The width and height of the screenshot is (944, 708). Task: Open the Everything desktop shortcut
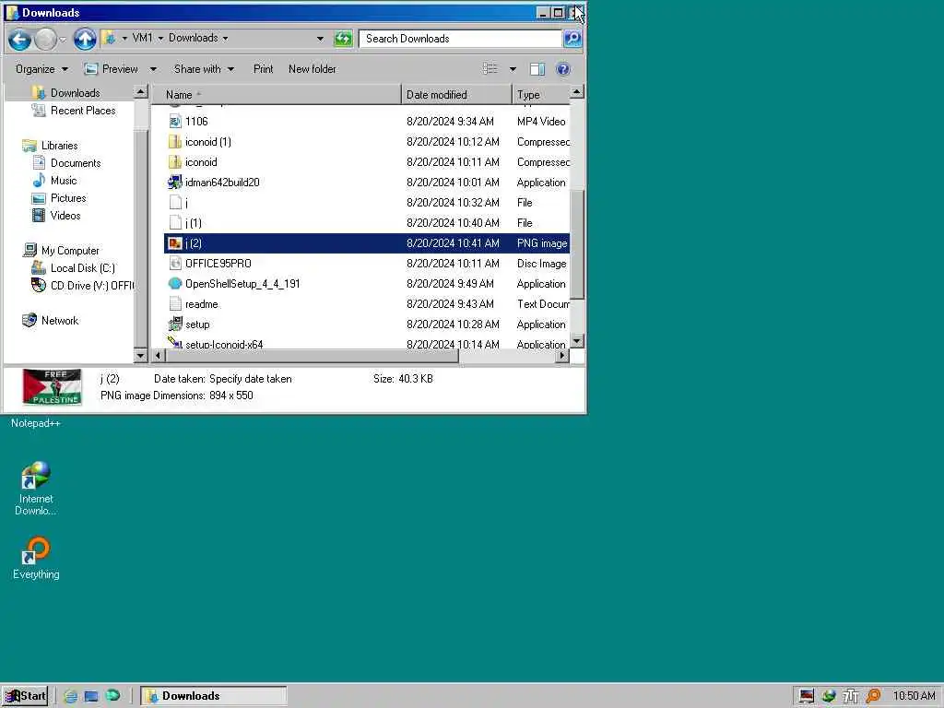36,558
